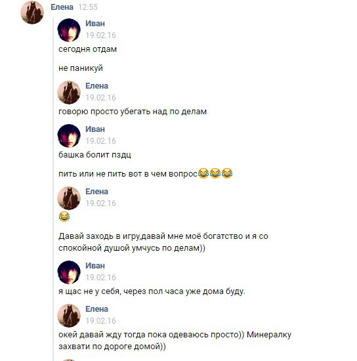Click the 12:55 message timestamp

tap(88, 7)
